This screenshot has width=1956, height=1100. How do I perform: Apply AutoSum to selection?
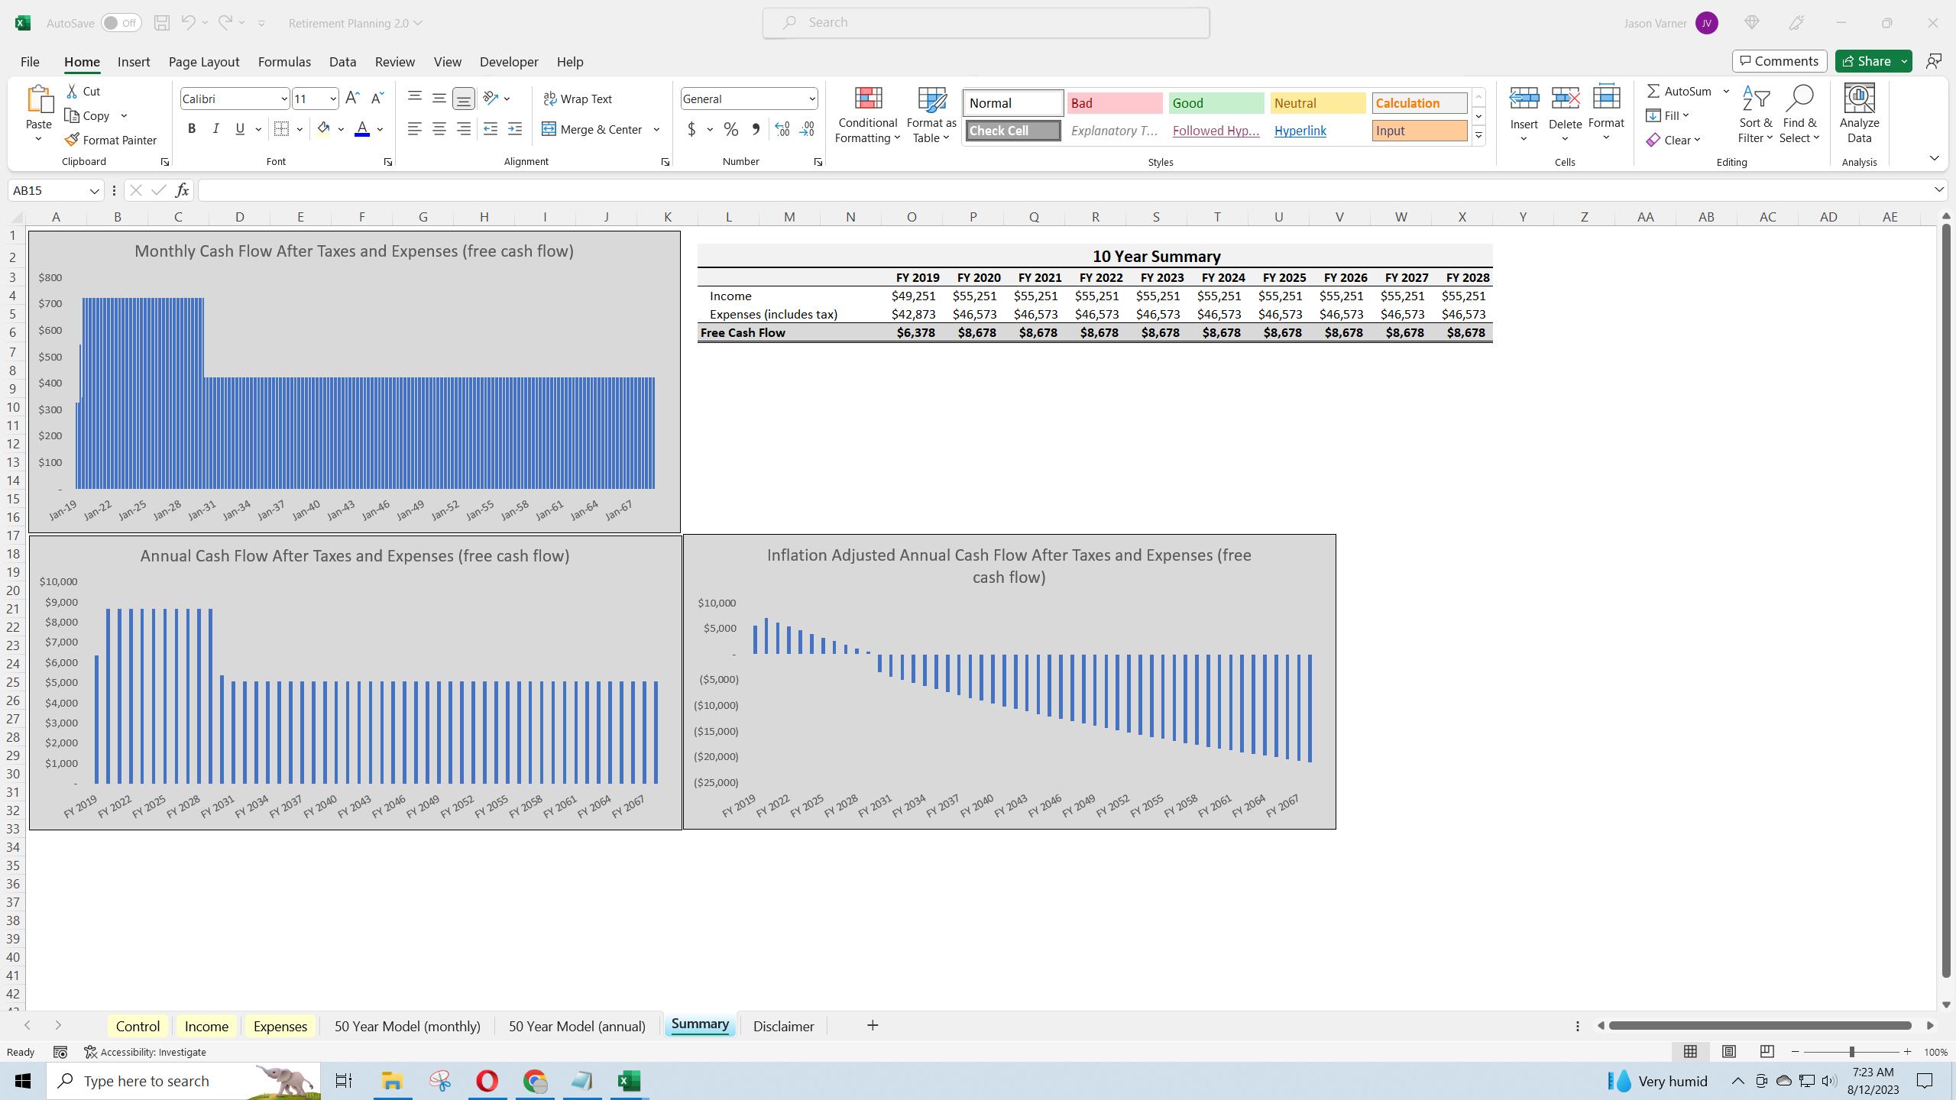click(1680, 90)
